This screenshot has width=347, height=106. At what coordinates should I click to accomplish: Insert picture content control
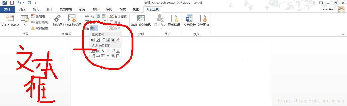click(98, 16)
